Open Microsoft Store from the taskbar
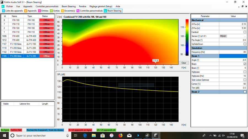 pos(103,135)
